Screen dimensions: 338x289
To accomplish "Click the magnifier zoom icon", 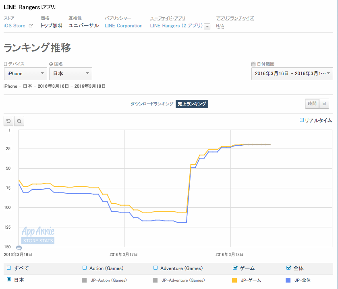I will click(x=19, y=121).
